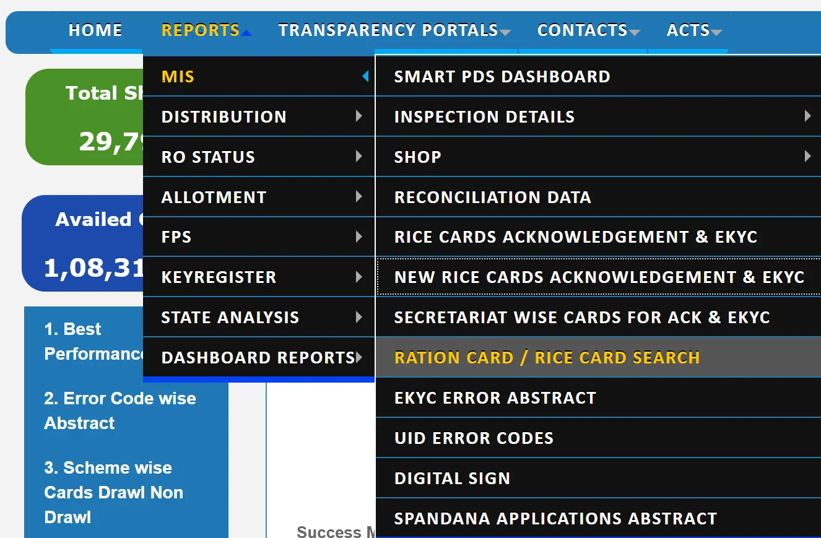Open EKYC ERROR ABSTRACT report
Image resolution: width=821 pixels, height=538 pixels.
598,397
